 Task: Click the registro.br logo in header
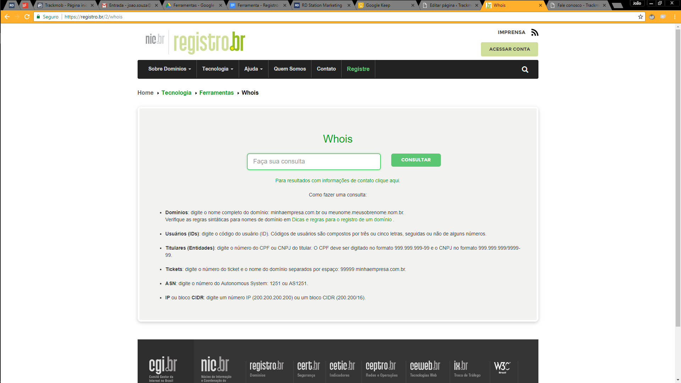point(209,43)
